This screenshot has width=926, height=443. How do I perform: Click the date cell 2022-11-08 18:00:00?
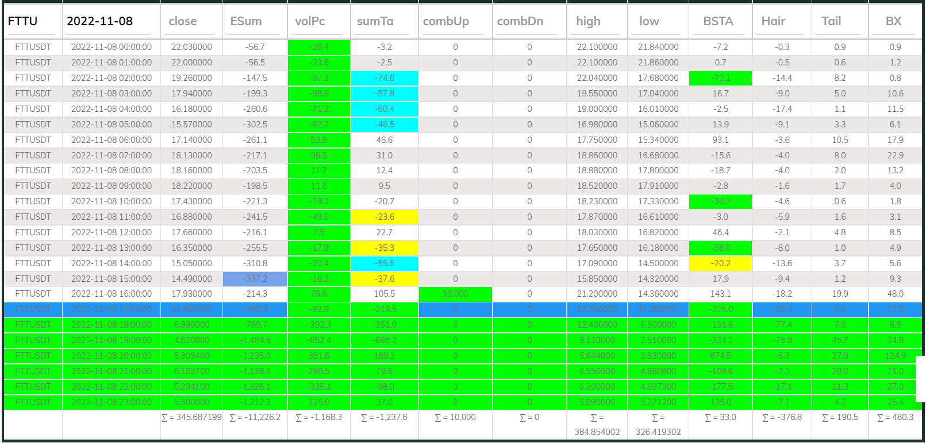click(x=112, y=325)
